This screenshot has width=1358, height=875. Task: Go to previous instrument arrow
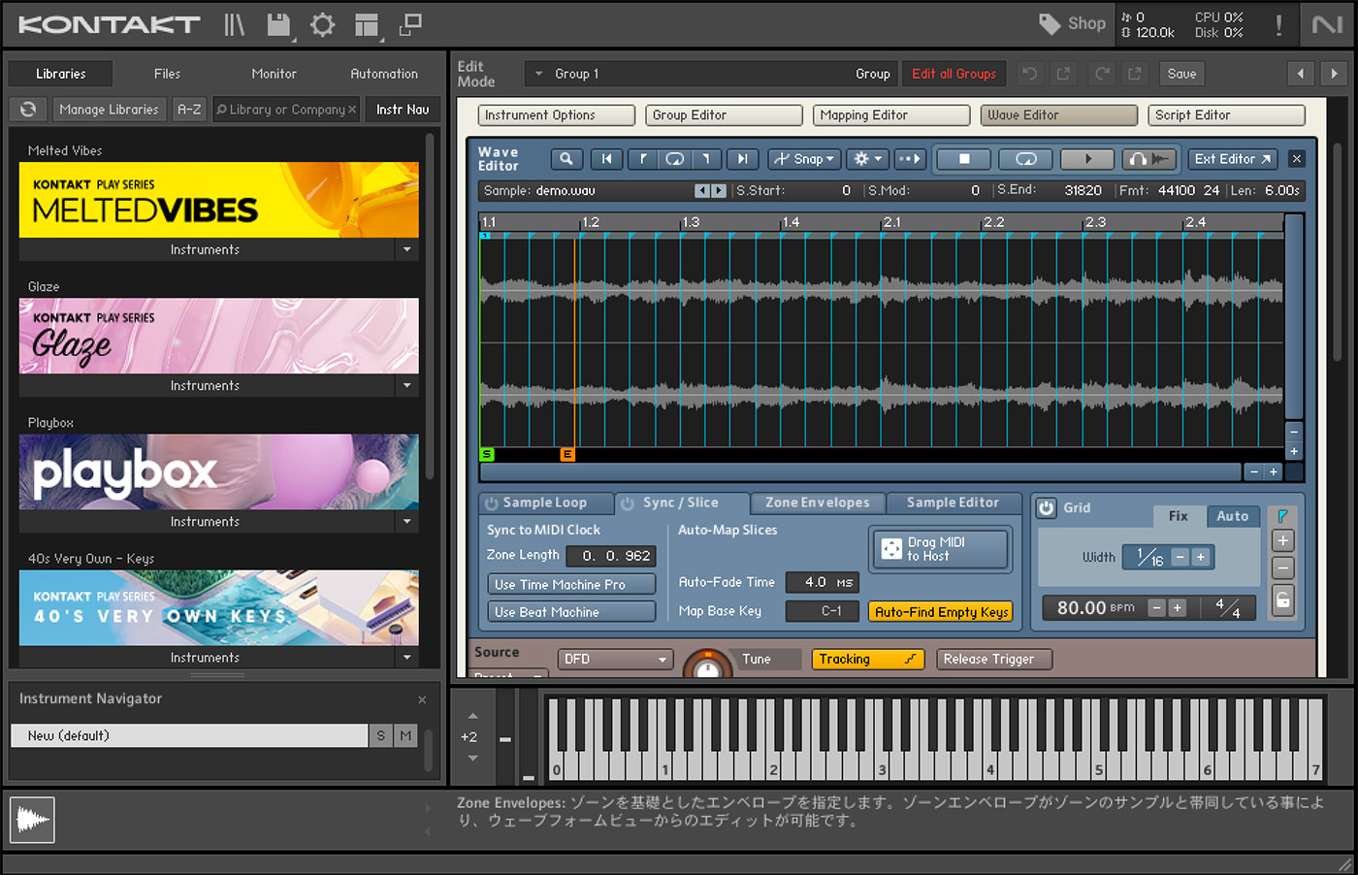tap(1301, 73)
